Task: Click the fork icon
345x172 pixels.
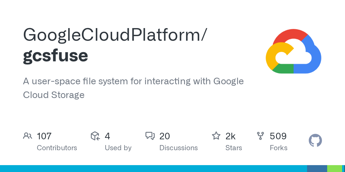Action: coord(260,136)
